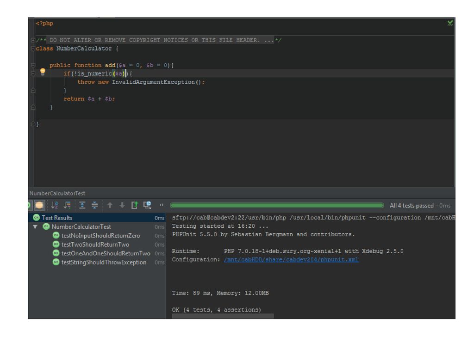The image size is (474, 355).
Task: Select testNoInputShouldReturnZero test
Action: [x=100, y=235]
